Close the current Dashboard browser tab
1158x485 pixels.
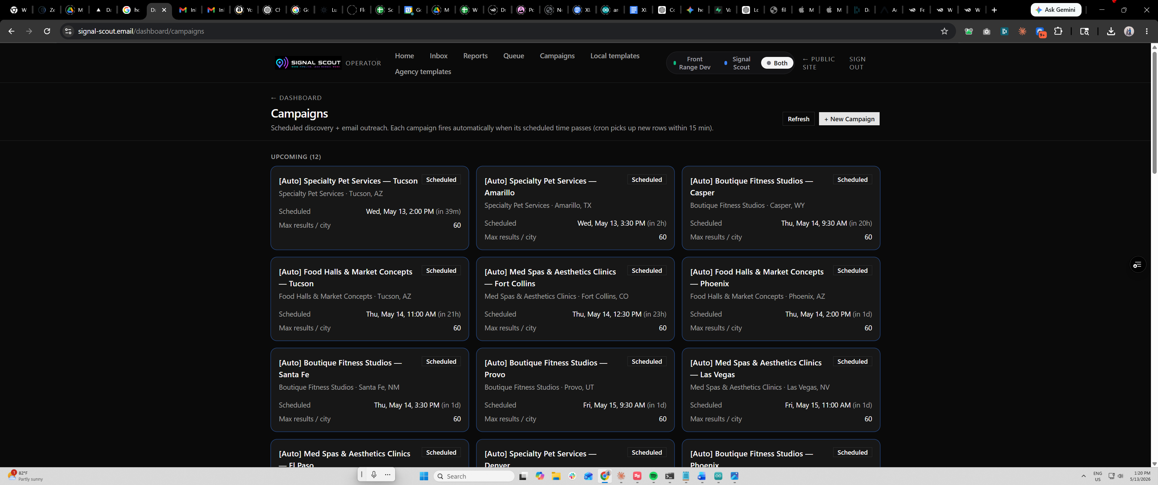coord(164,10)
